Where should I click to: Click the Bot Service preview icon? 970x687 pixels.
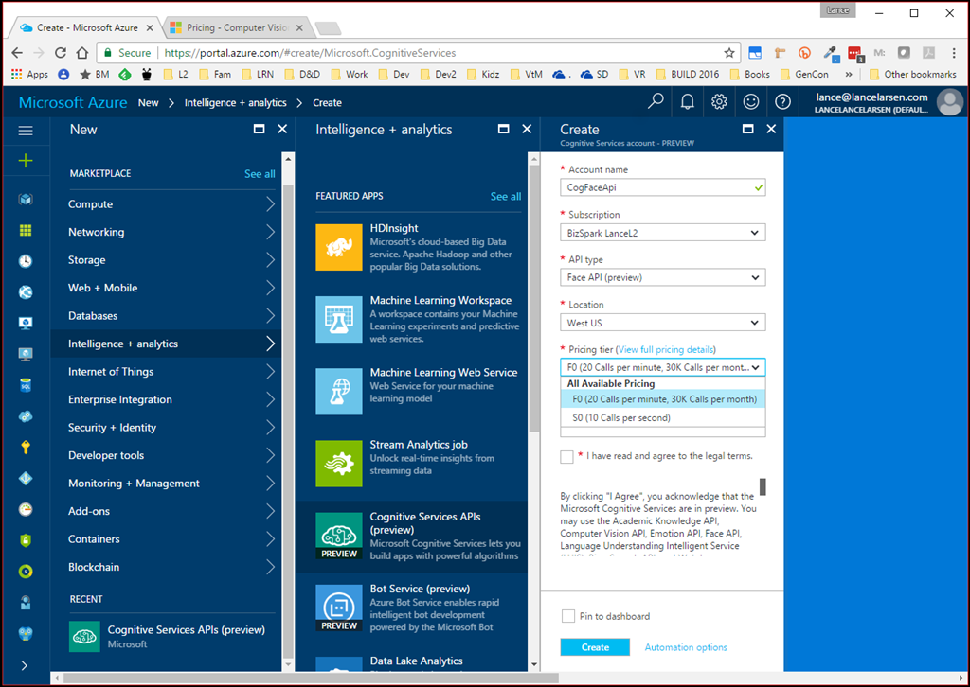coord(339,608)
